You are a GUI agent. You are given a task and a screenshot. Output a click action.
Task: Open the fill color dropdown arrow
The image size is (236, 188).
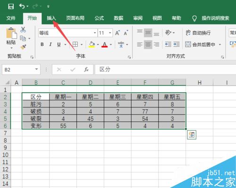point(98,45)
